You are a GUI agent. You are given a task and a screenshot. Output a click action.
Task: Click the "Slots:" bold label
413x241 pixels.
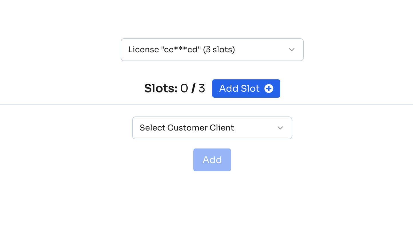[x=161, y=89]
